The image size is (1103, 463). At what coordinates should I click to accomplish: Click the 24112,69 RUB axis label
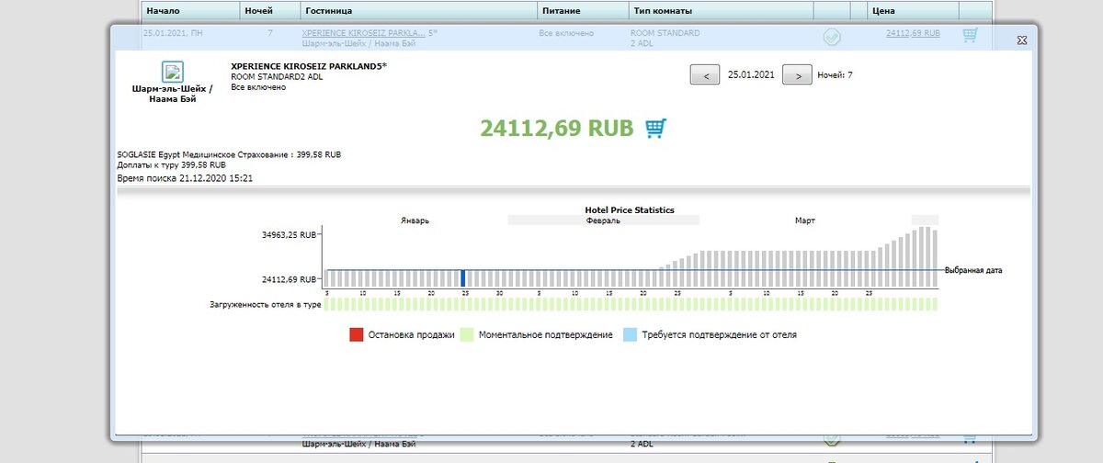tap(289, 279)
